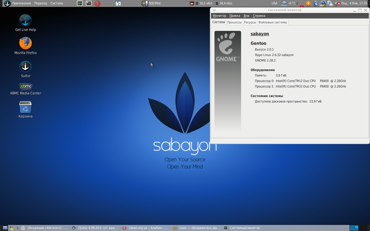Click the muted volume speaker icon
The width and height of the screenshot is (370, 231).
point(337,3)
